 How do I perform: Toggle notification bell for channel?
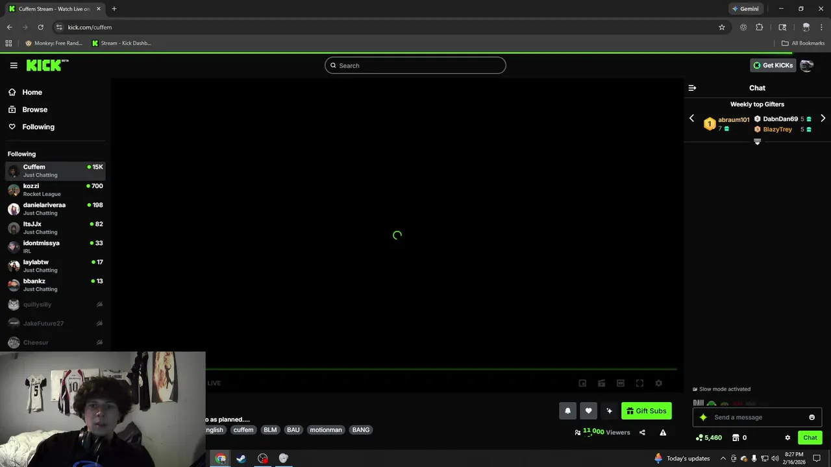coord(567,411)
